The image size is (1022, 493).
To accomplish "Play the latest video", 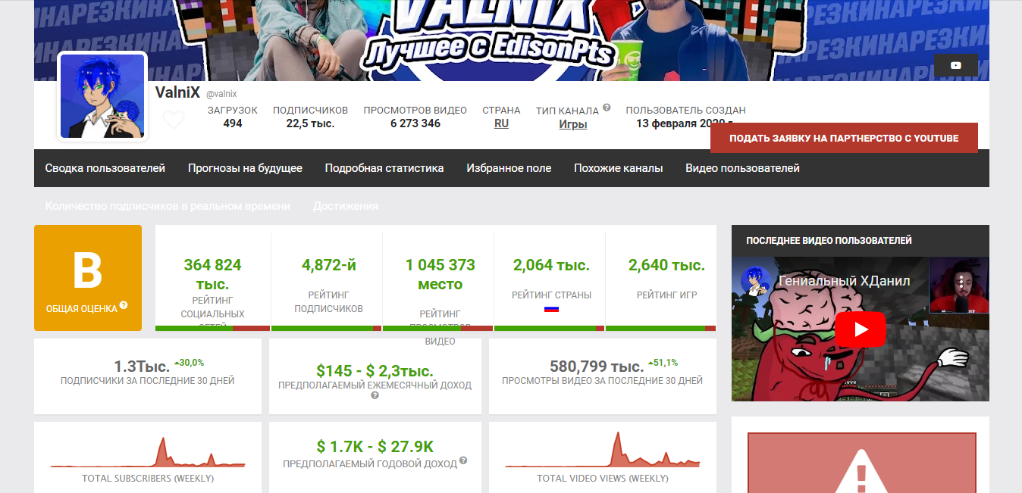I will [860, 329].
